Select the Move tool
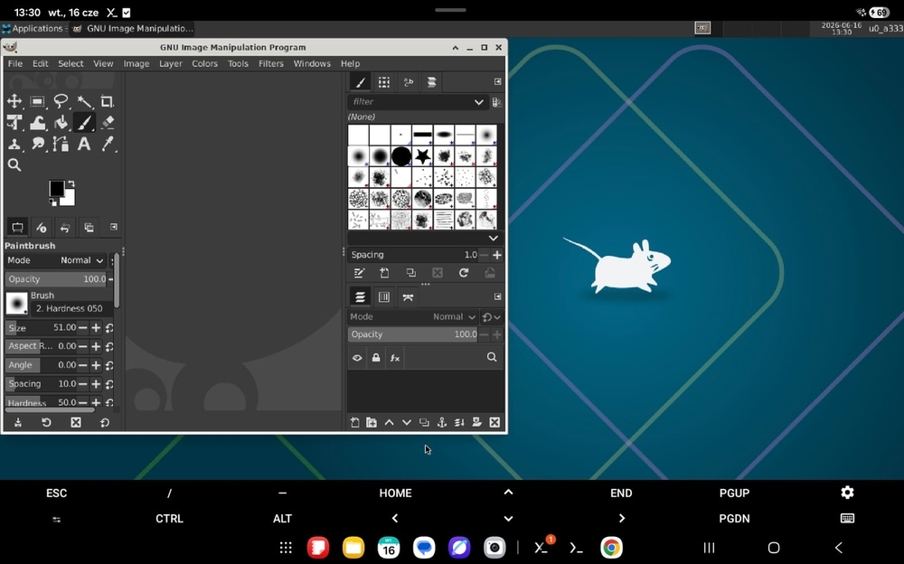Screen dimensions: 904x564 click(x=14, y=101)
